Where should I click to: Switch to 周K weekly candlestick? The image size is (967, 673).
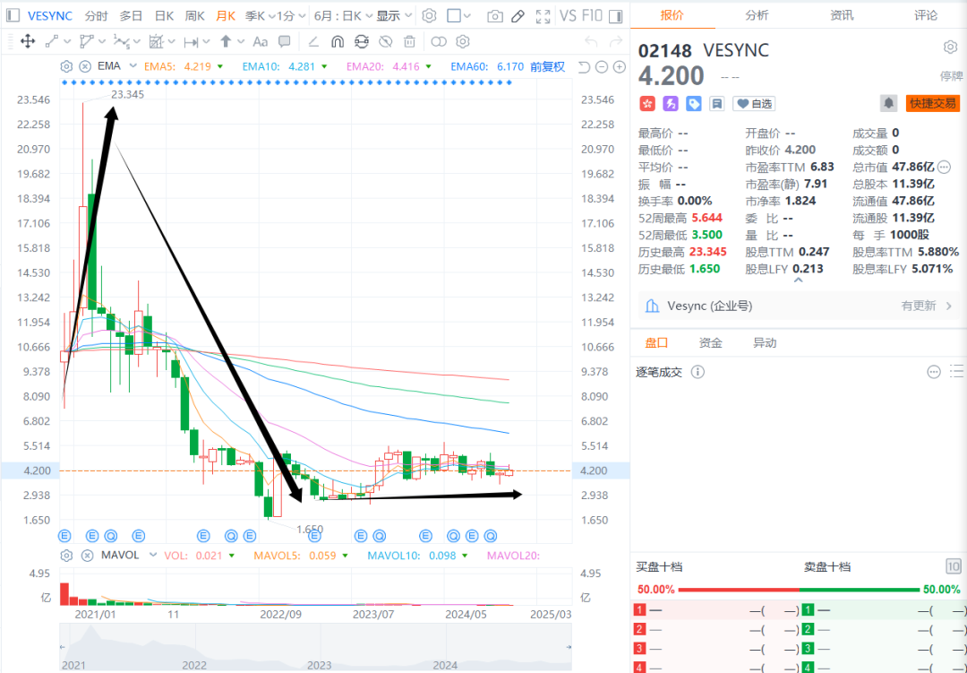(x=195, y=16)
